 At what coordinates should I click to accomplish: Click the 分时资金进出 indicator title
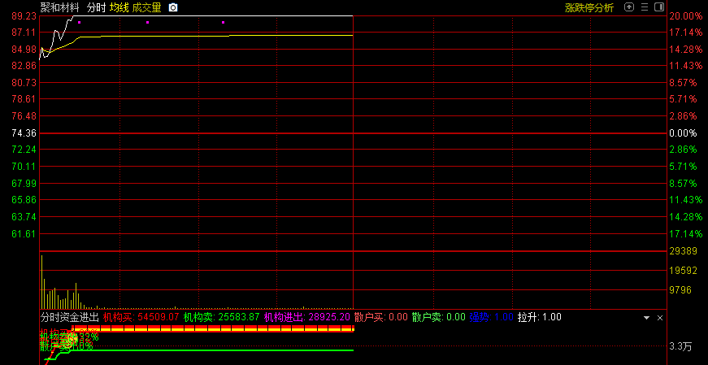click(69, 317)
